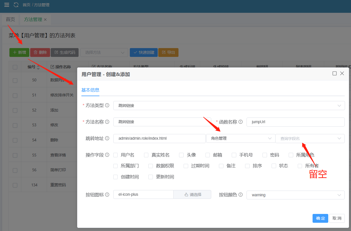
Task: Check the 用户名 field checkbox
Action: pos(116,155)
